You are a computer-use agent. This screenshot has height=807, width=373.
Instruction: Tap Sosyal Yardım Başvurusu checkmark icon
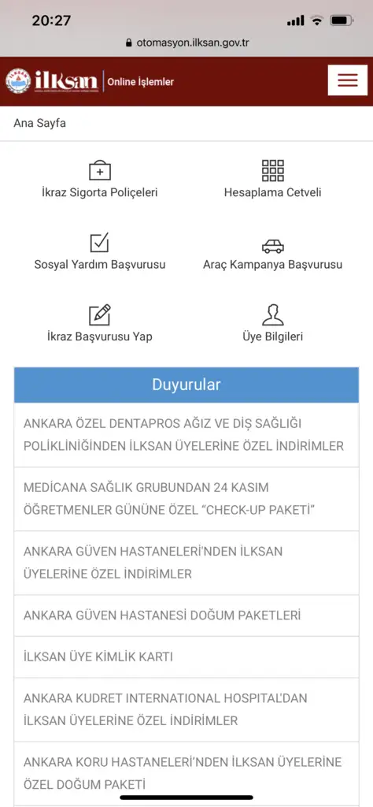click(x=100, y=243)
